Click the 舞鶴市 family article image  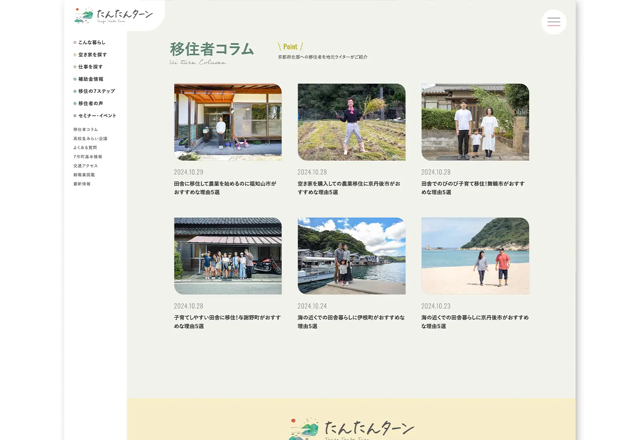point(475,122)
